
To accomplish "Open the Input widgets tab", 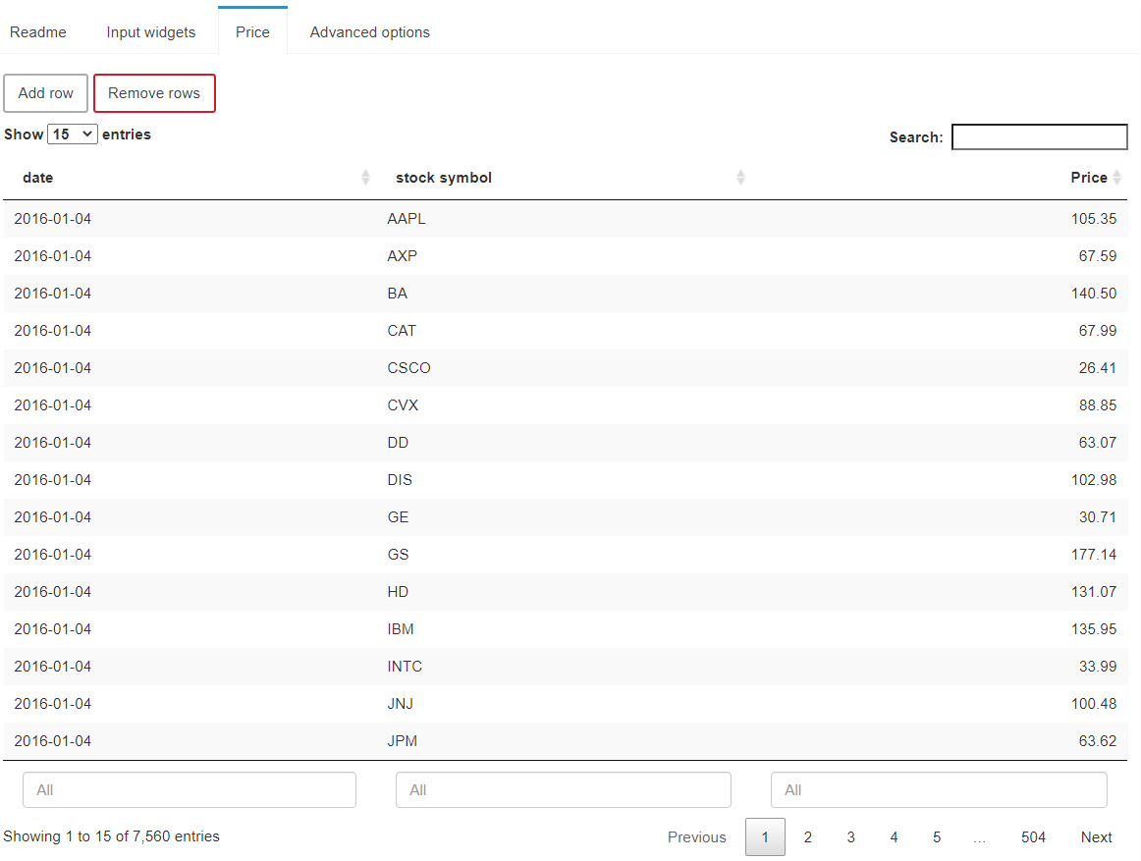I will point(151,32).
